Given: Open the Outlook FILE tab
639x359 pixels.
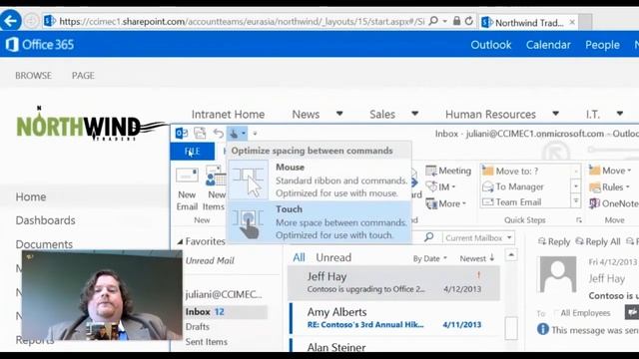Looking at the screenshot, I should (x=193, y=151).
